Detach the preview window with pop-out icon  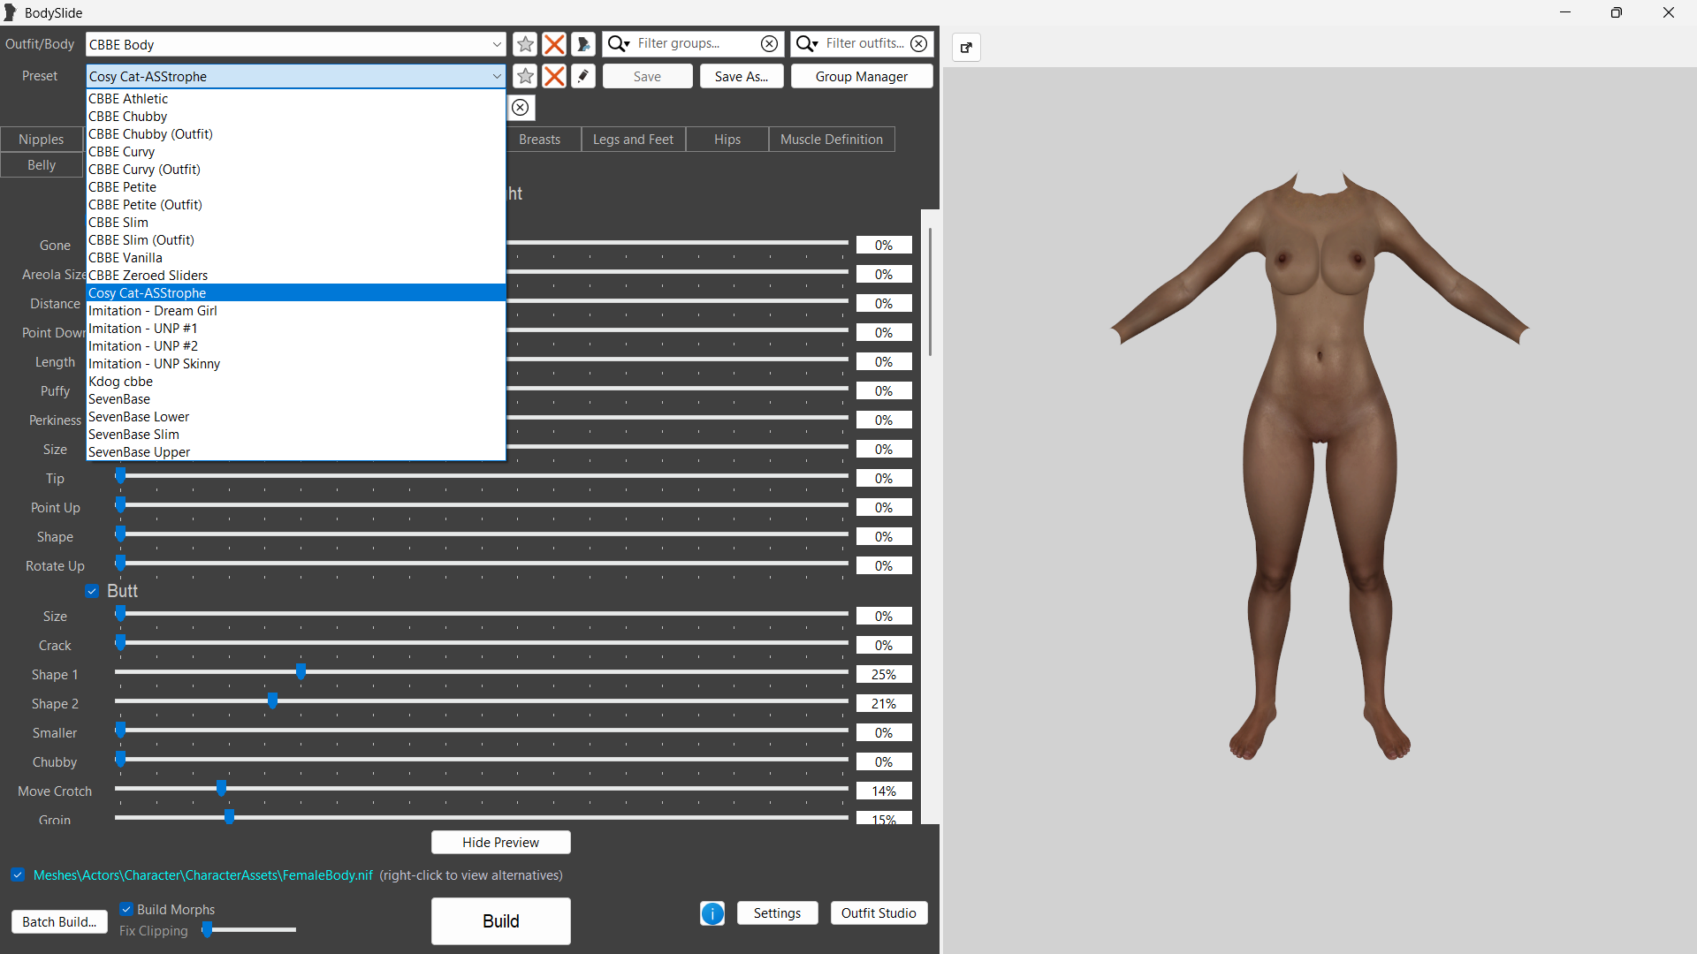(x=966, y=48)
